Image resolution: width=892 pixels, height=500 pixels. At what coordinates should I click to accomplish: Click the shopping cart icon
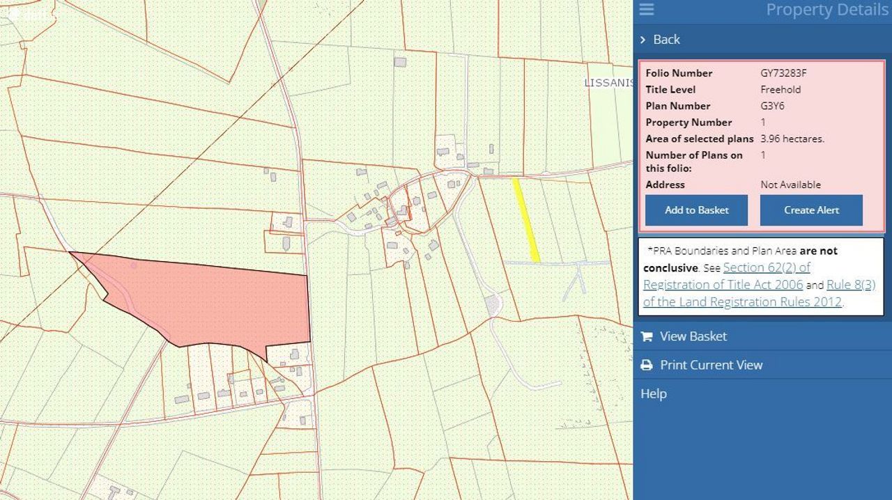(647, 336)
